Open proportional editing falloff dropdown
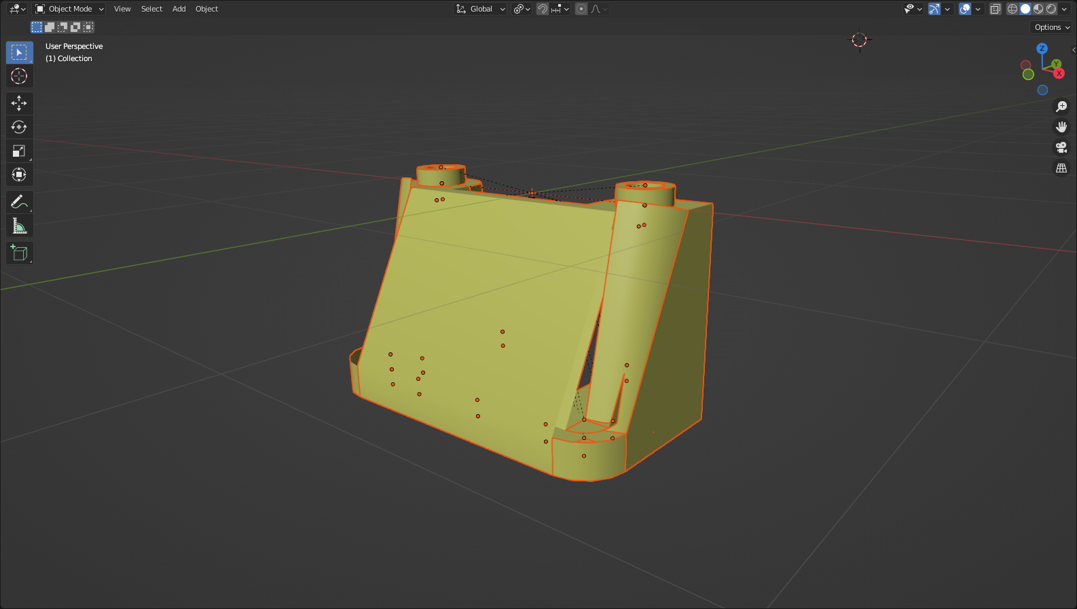This screenshot has height=609, width=1077. tap(599, 9)
